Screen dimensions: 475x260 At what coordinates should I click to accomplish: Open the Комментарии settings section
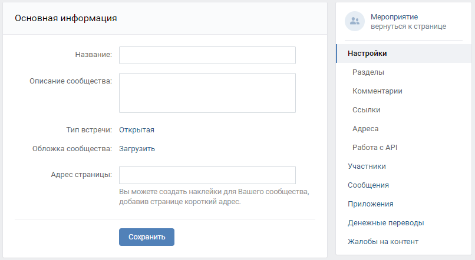(x=377, y=91)
